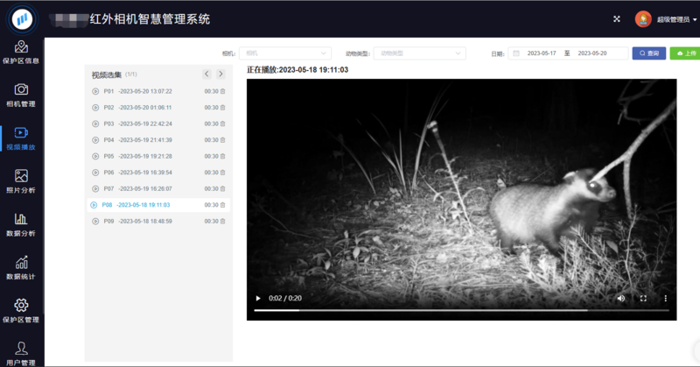Delete video P07 with its trash icon

tap(223, 188)
